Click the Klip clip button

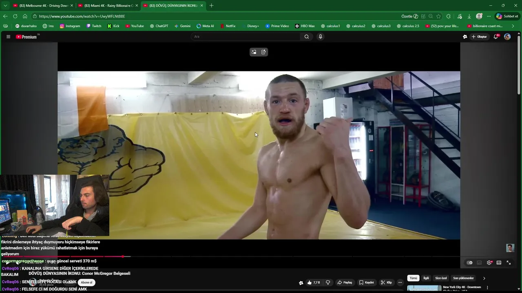(387, 282)
